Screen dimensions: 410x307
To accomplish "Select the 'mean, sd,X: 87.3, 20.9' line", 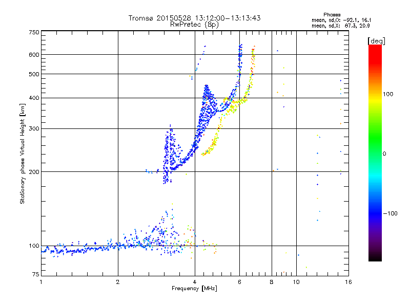I will 340,26.
